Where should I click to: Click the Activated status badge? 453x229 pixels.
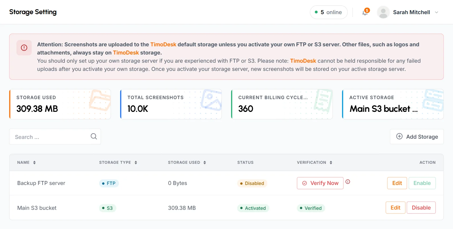tap(253, 208)
